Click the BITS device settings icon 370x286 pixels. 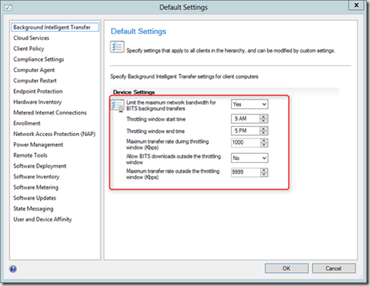117,106
